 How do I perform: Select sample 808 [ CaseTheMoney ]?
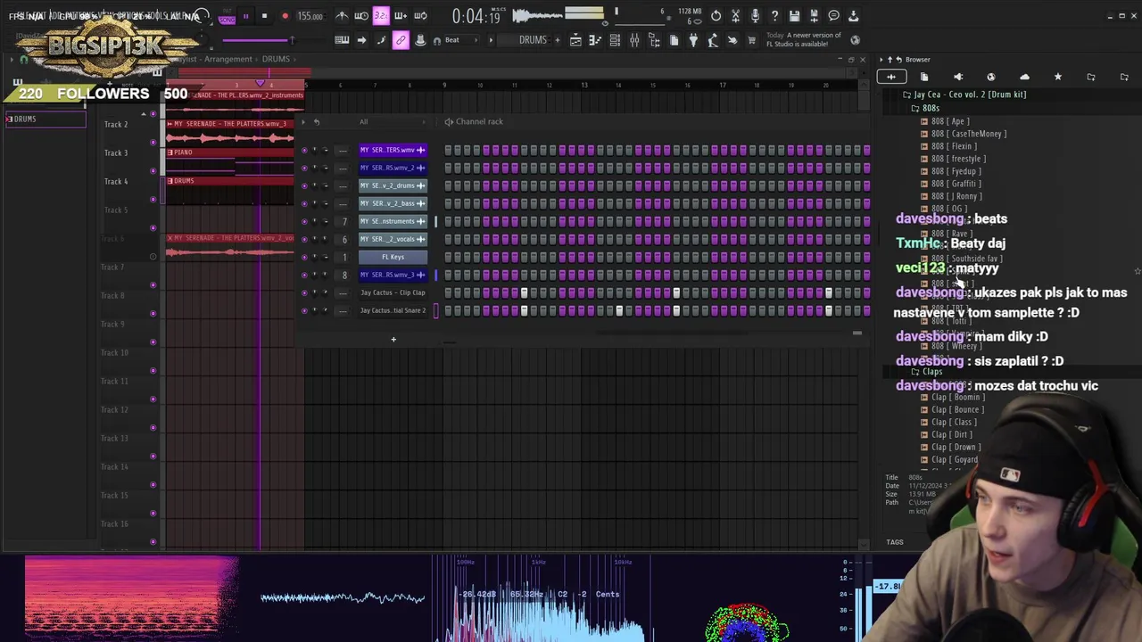click(968, 134)
